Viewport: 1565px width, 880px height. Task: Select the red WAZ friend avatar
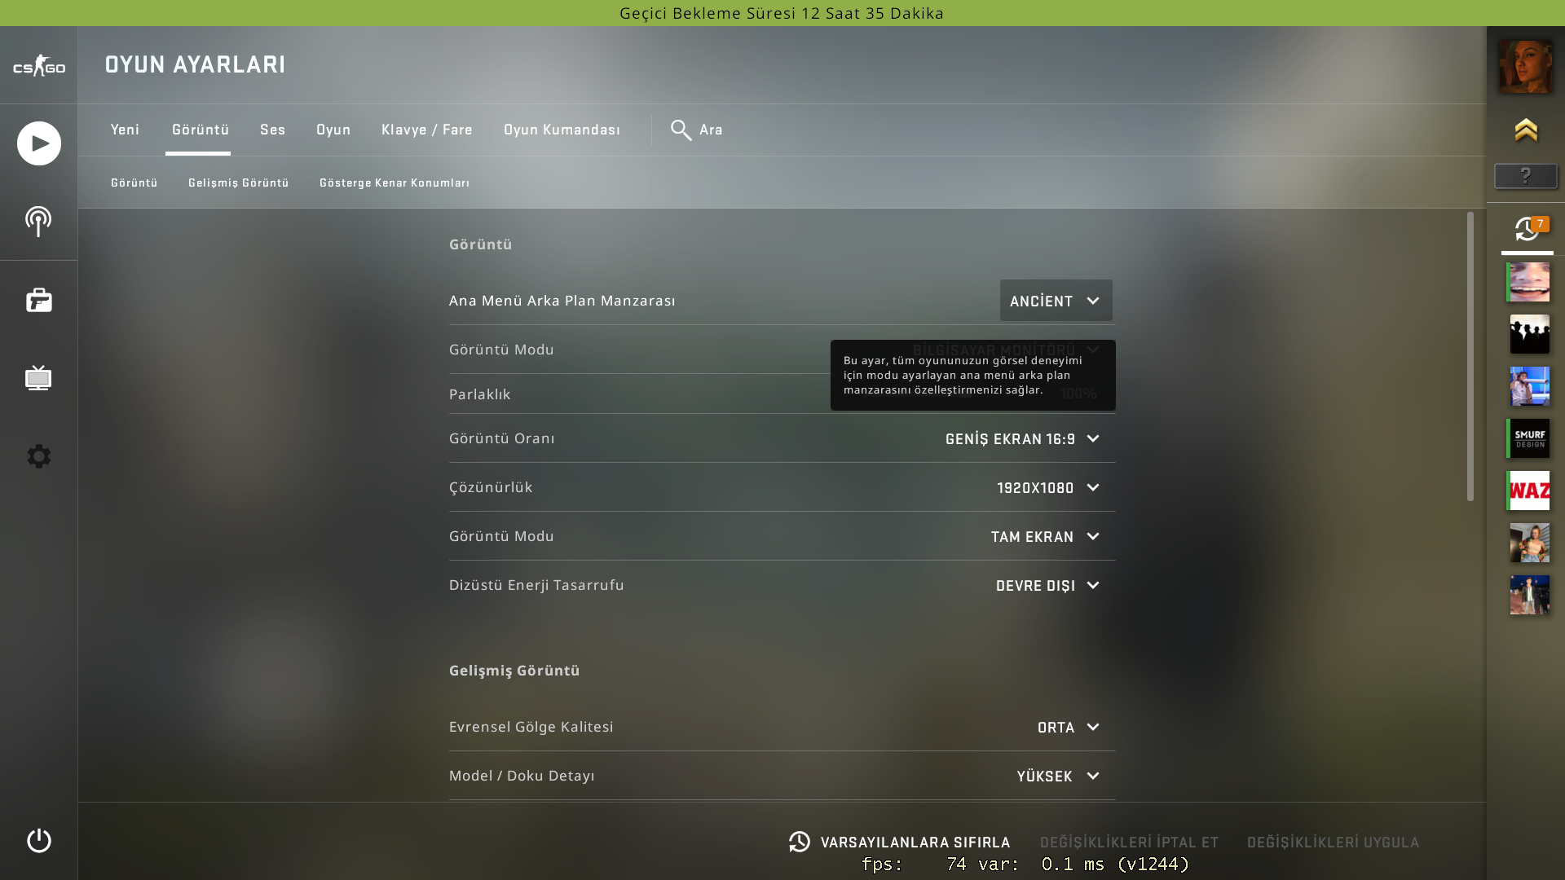pyautogui.click(x=1529, y=491)
